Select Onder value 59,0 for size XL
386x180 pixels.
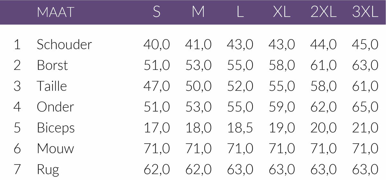(282, 107)
